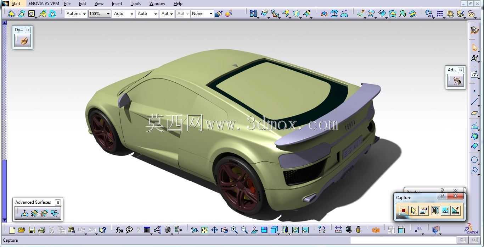
Task: Click the Plane tool in right toolbar
Action: point(474,113)
